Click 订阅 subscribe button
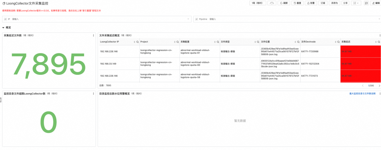 click(322, 3)
